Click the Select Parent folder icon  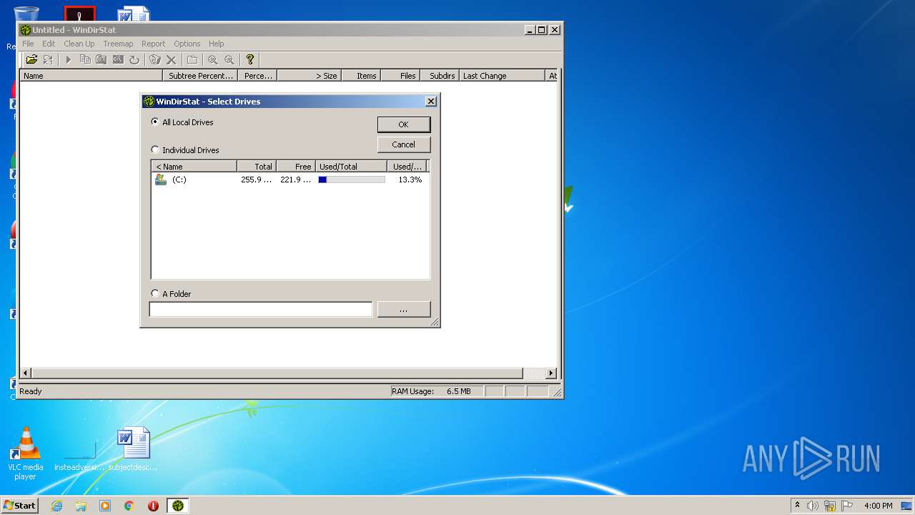(192, 59)
